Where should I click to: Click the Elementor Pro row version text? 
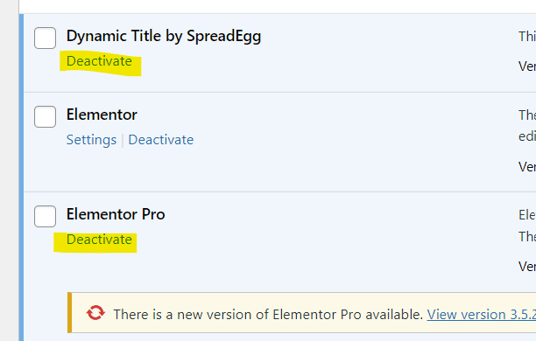tap(527, 267)
